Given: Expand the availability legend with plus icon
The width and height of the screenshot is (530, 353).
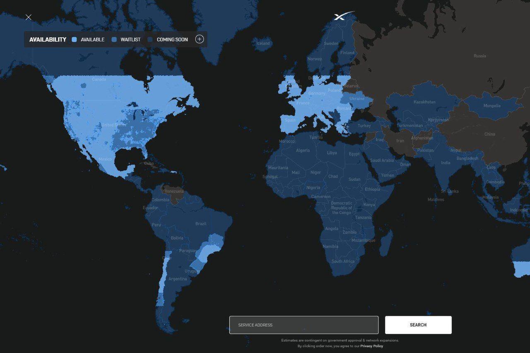Looking at the screenshot, I should 200,39.
